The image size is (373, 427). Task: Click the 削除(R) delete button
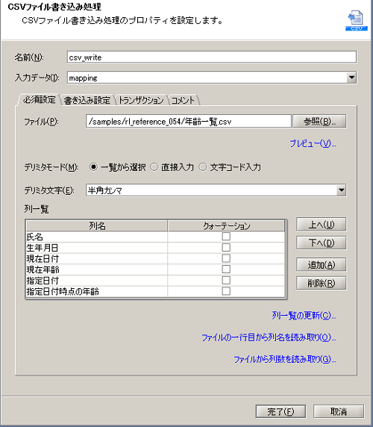coord(321,283)
